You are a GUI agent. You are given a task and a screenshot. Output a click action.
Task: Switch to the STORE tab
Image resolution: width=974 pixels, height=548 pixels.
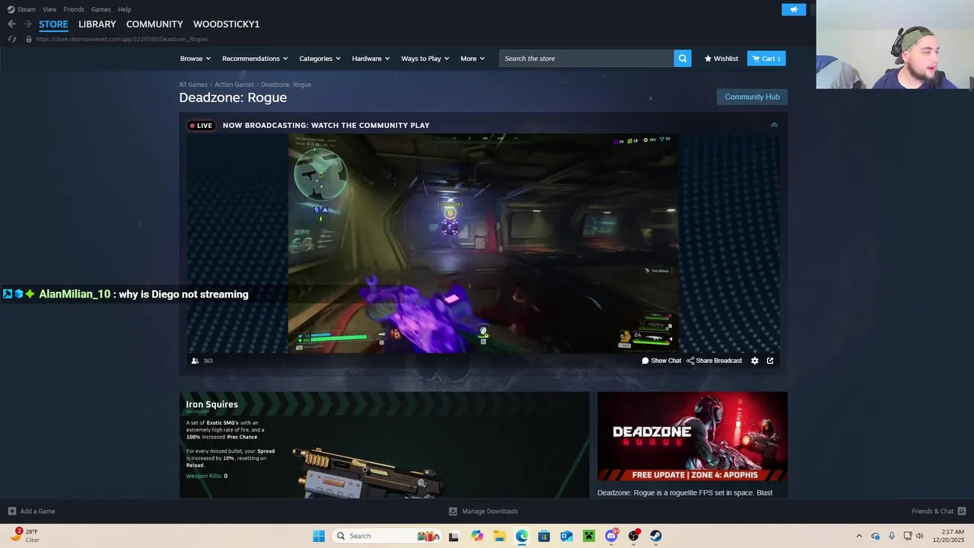click(53, 24)
